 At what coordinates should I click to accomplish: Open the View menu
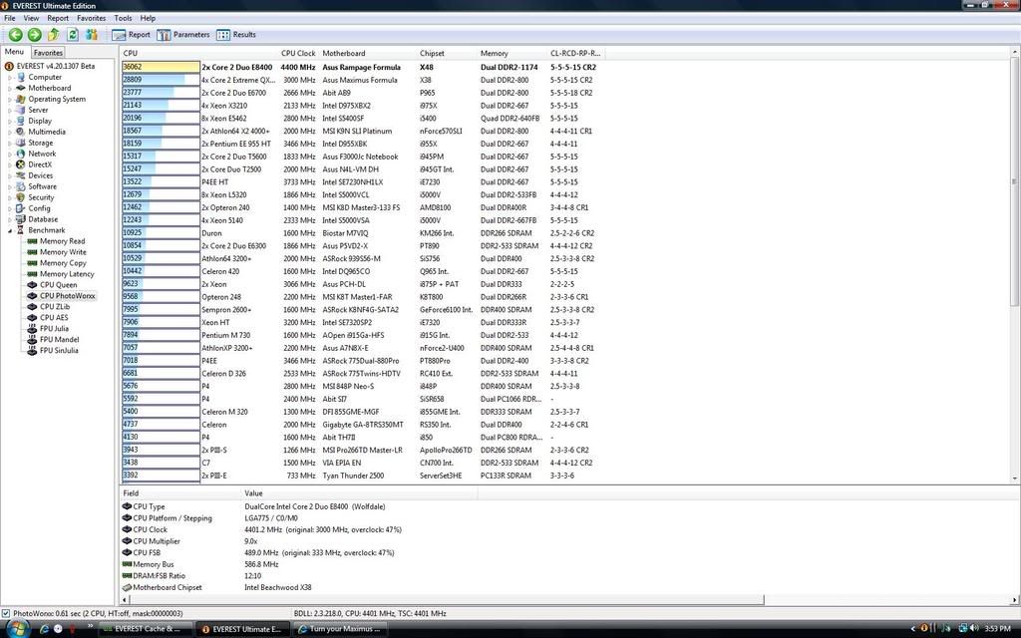(31, 18)
